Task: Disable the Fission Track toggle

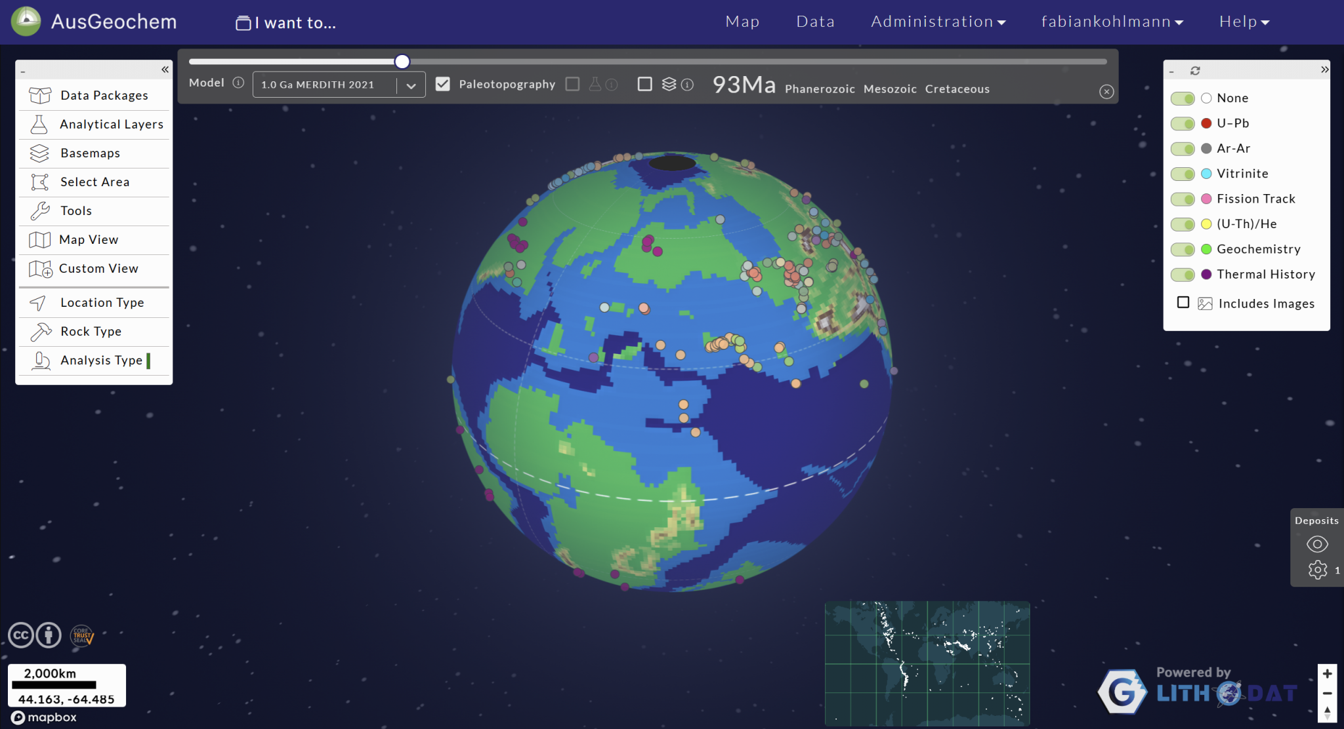Action: (1183, 199)
